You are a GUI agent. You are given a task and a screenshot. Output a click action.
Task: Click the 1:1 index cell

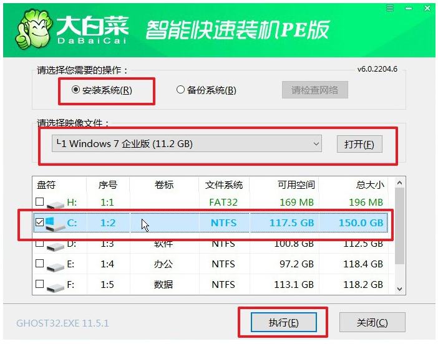[x=107, y=203]
